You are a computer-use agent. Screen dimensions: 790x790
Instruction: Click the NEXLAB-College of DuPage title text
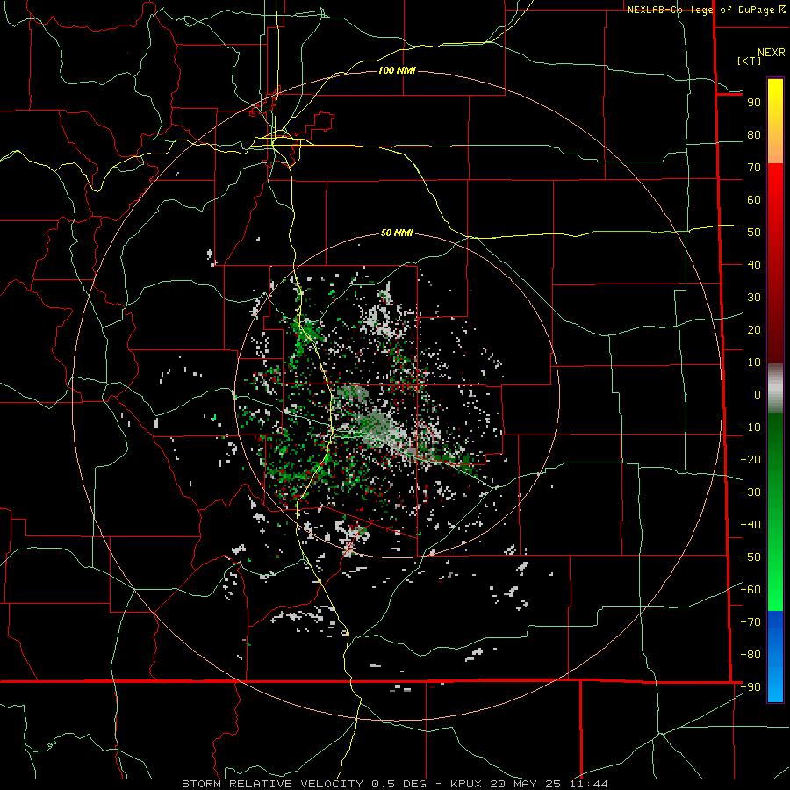(x=702, y=10)
